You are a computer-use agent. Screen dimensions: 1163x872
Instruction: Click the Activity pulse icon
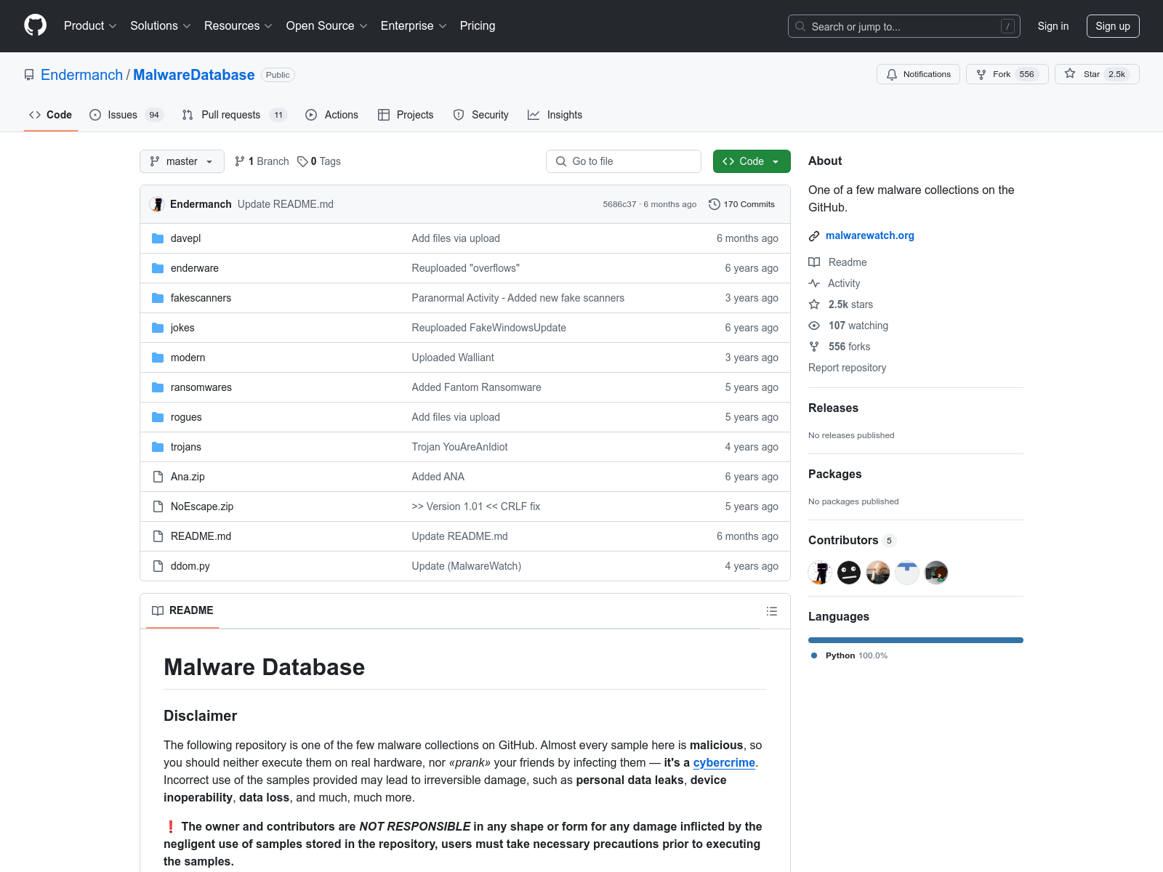point(814,283)
